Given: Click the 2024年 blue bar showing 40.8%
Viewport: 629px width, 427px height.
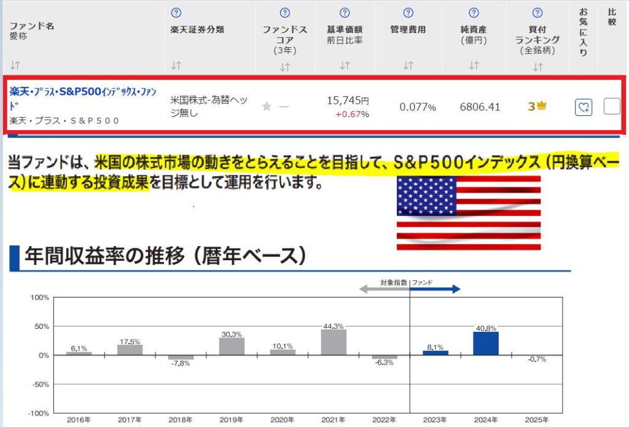Looking at the screenshot, I should point(485,344).
